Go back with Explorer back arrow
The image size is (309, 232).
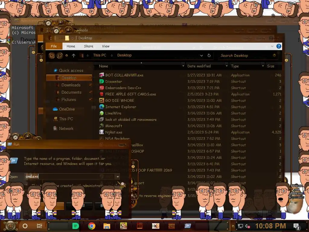tap(52, 56)
